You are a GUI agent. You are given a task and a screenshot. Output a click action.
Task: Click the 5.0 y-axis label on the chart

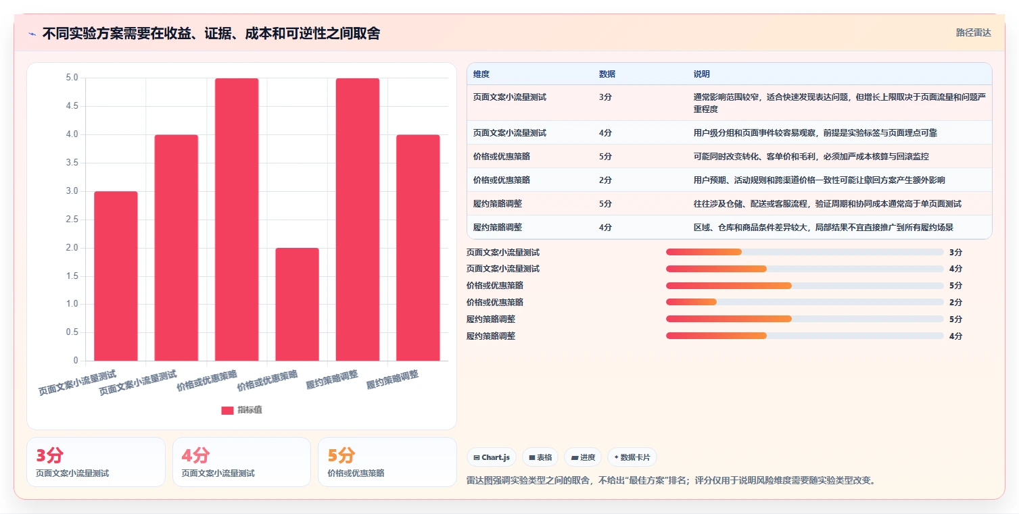click(x=72, y=78)
